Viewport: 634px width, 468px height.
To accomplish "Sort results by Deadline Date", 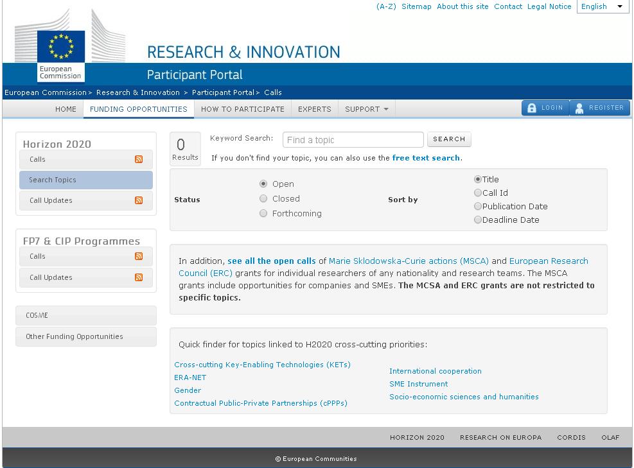I will [477, 220].
